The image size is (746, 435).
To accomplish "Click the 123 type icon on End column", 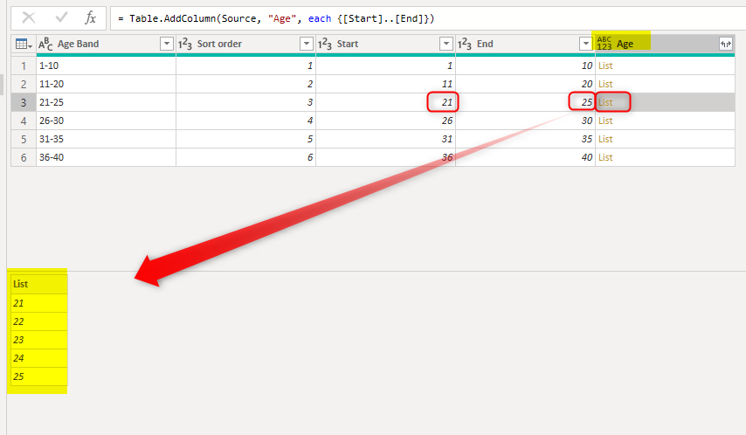I will 465,44.
